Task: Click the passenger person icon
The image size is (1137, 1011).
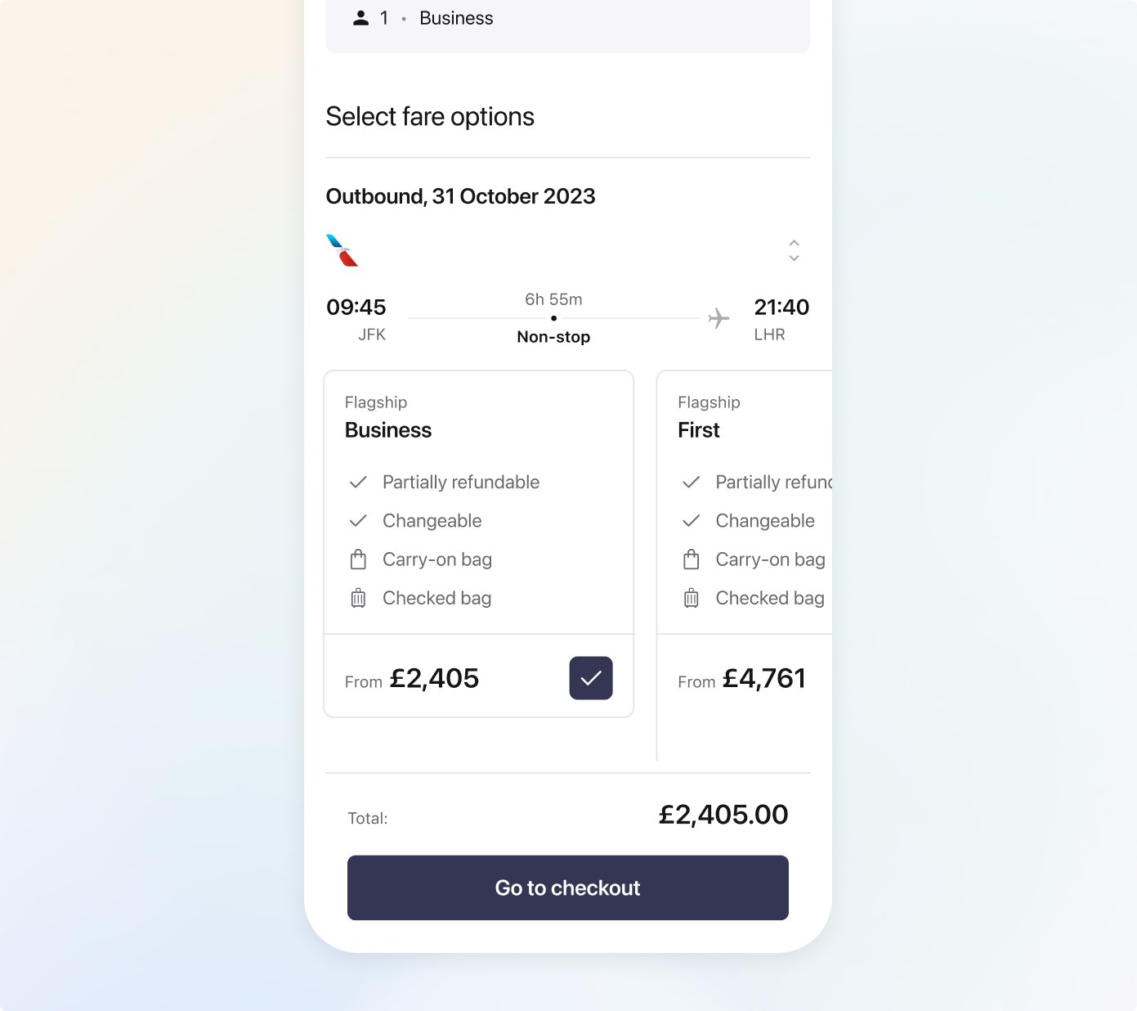Action: pos(360,18)
